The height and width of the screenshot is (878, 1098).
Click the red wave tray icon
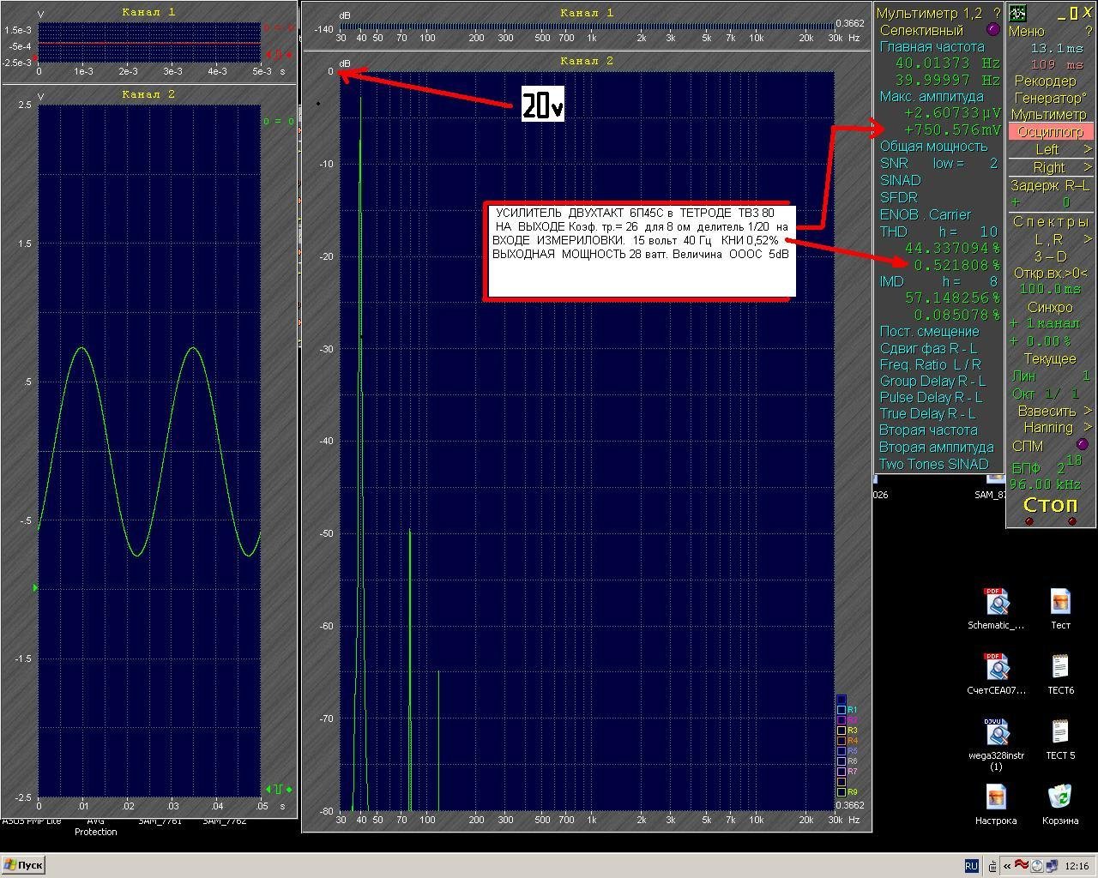coord(1022,866)
